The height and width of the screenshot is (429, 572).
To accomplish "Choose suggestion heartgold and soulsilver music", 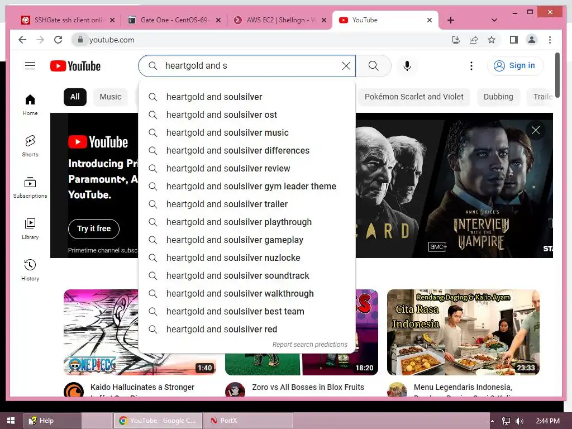I will (247, 133).
